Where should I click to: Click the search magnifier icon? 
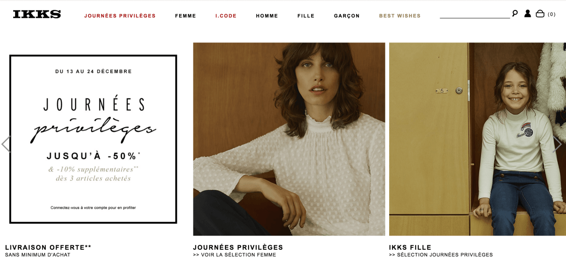coord(515,13)
